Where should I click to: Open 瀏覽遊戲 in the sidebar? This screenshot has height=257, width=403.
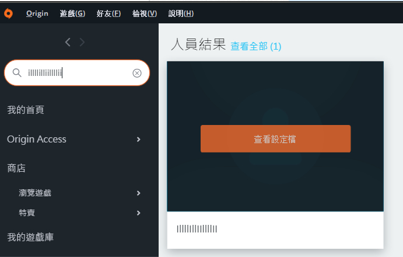pos(35,193)
